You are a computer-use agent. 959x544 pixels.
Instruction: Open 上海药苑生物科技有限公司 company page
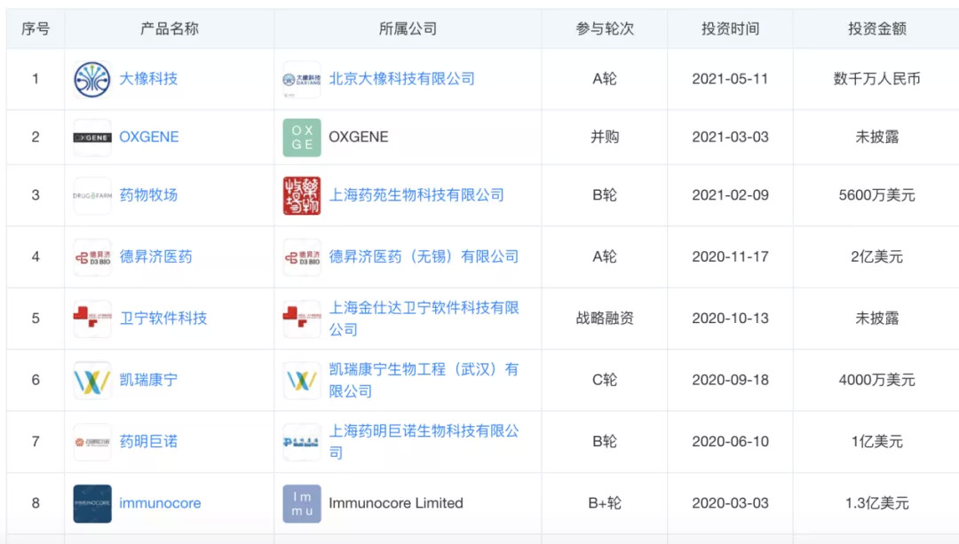(416, 195)
